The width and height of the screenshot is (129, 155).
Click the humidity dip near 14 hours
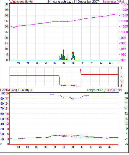[73, 99]
